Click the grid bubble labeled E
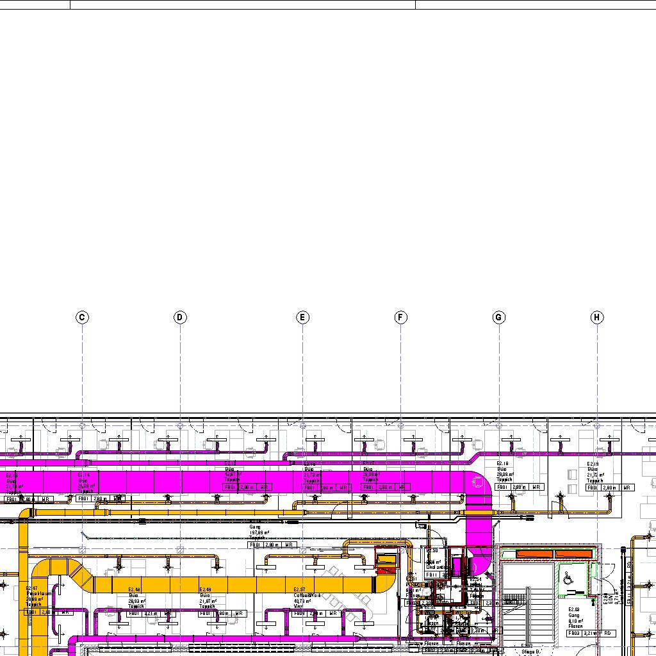The width and height of the screenshot is (656, 656). pos(302,317)
